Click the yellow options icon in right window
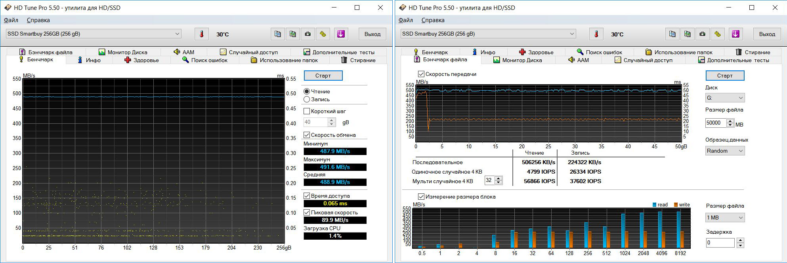 pos(717,34)
